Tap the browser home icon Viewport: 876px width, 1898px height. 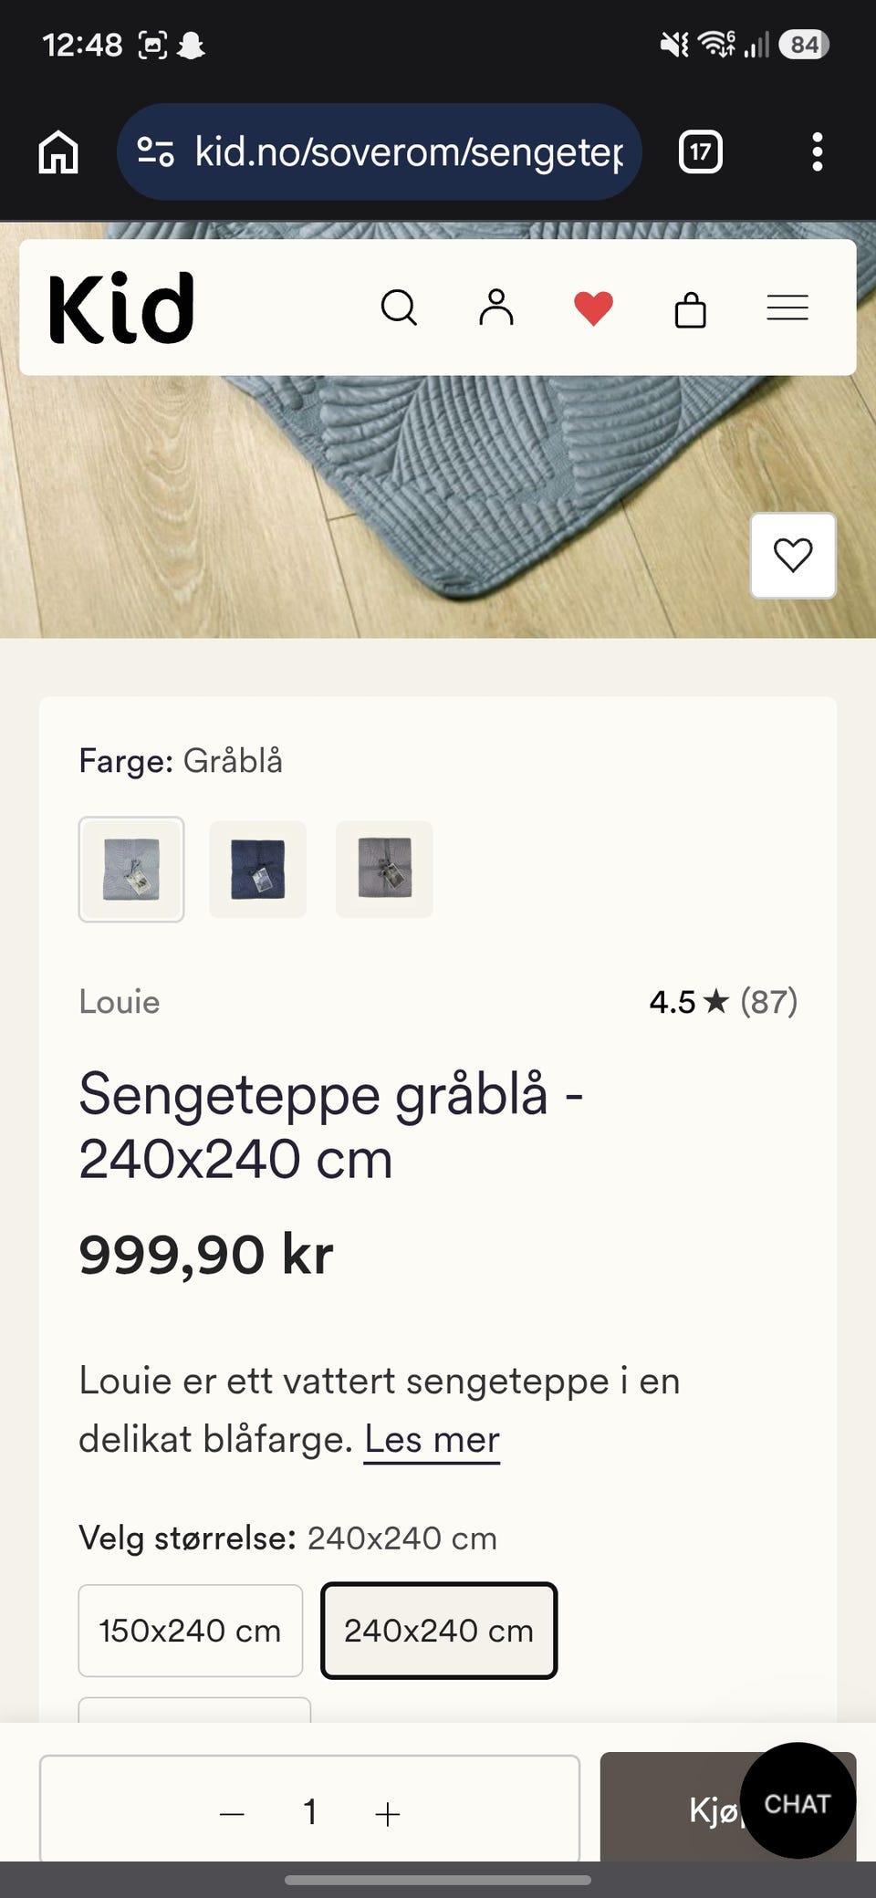pyautogui.click(x=58, y=151)
